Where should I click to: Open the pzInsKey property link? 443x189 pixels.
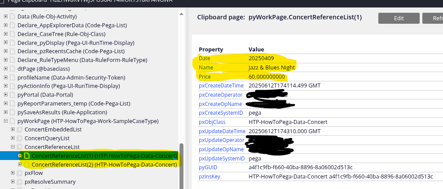[x=209, y=177]
